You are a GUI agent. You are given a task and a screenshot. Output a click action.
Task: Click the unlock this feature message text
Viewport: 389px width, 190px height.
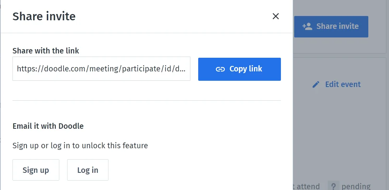80,146
